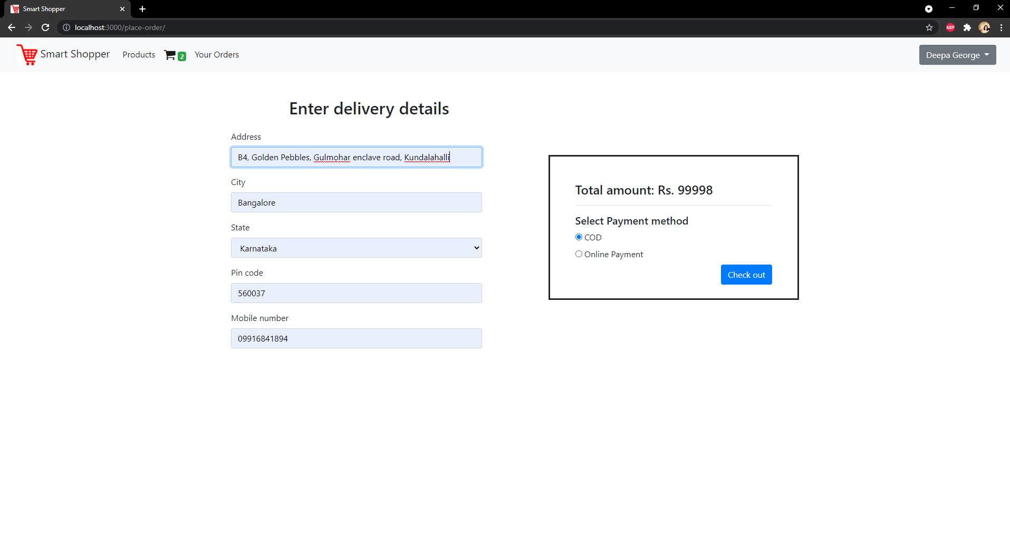The width and height of the screenshot is (1010, 545).
Task: Go to Your Orders
Action: tap(217, 55)
